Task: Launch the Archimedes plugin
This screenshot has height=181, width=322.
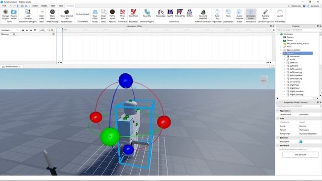Action: [280, 13]
